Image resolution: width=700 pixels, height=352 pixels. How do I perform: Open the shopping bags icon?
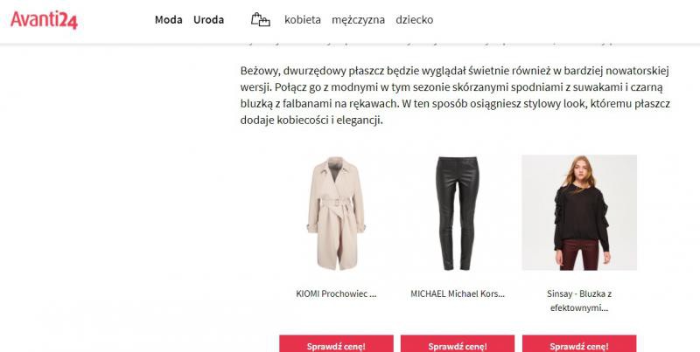point(260,19)
